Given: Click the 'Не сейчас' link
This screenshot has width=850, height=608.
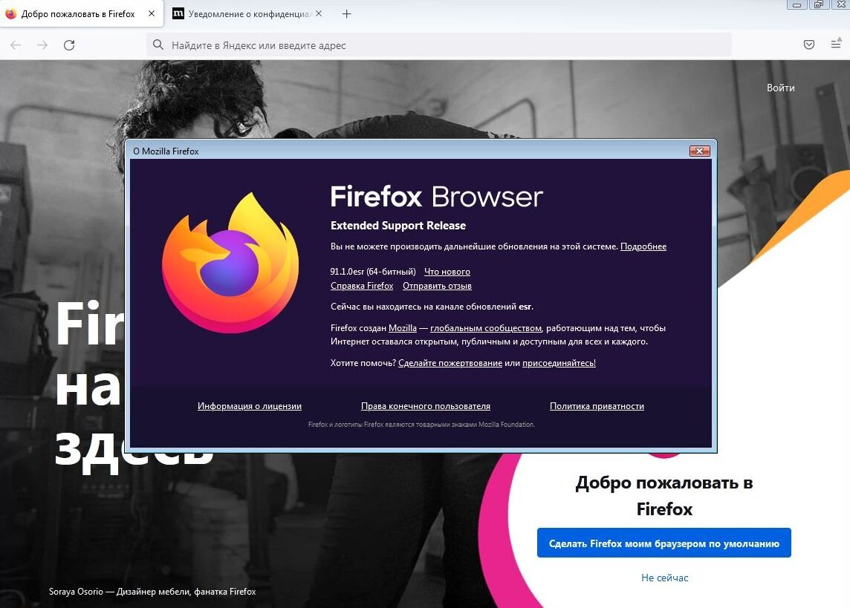Looking at the screenshot, I should tap(664, 578).
